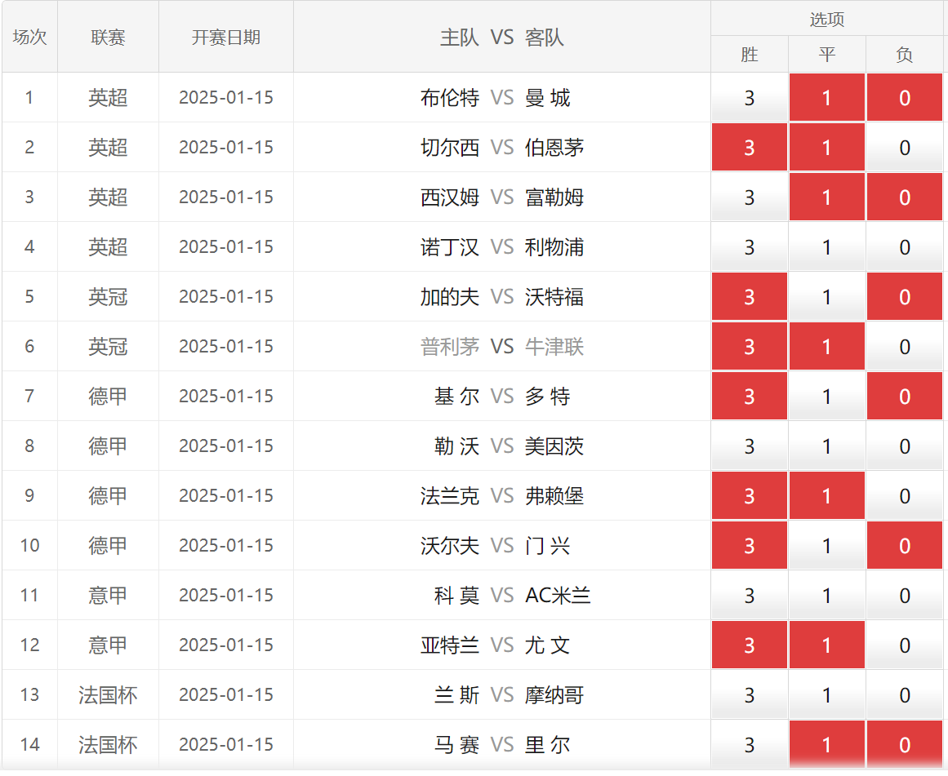
Task: Unselect draw (1) for 西汉姆 VS 富勒姆
Action: tap(826, 197)
